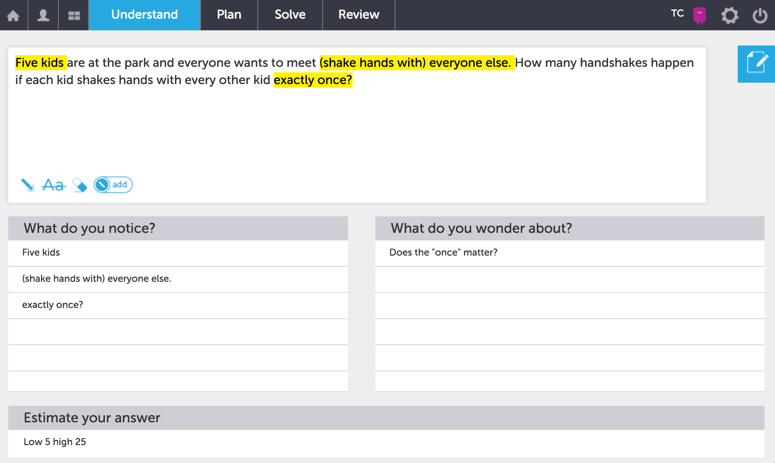Switch to the Plan tab
The image size is (775, 463).
pos(229,15)
